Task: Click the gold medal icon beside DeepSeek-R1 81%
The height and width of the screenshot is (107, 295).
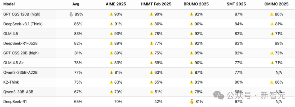Action: tap(192, 102)
